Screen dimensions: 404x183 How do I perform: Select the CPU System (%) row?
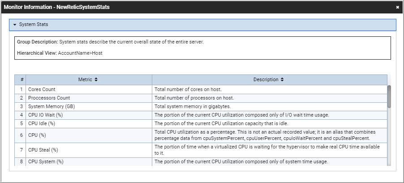tap(201, 161)
